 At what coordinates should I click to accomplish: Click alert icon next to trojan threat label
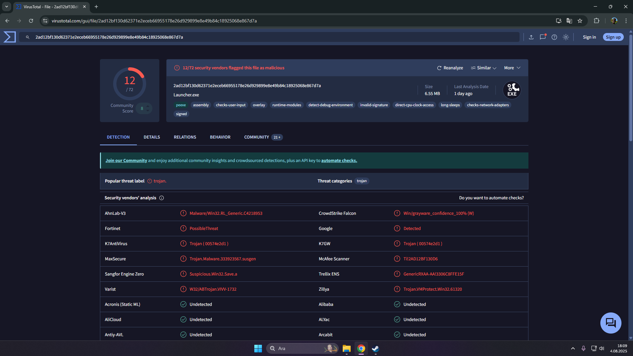click(x=150, y=181)
